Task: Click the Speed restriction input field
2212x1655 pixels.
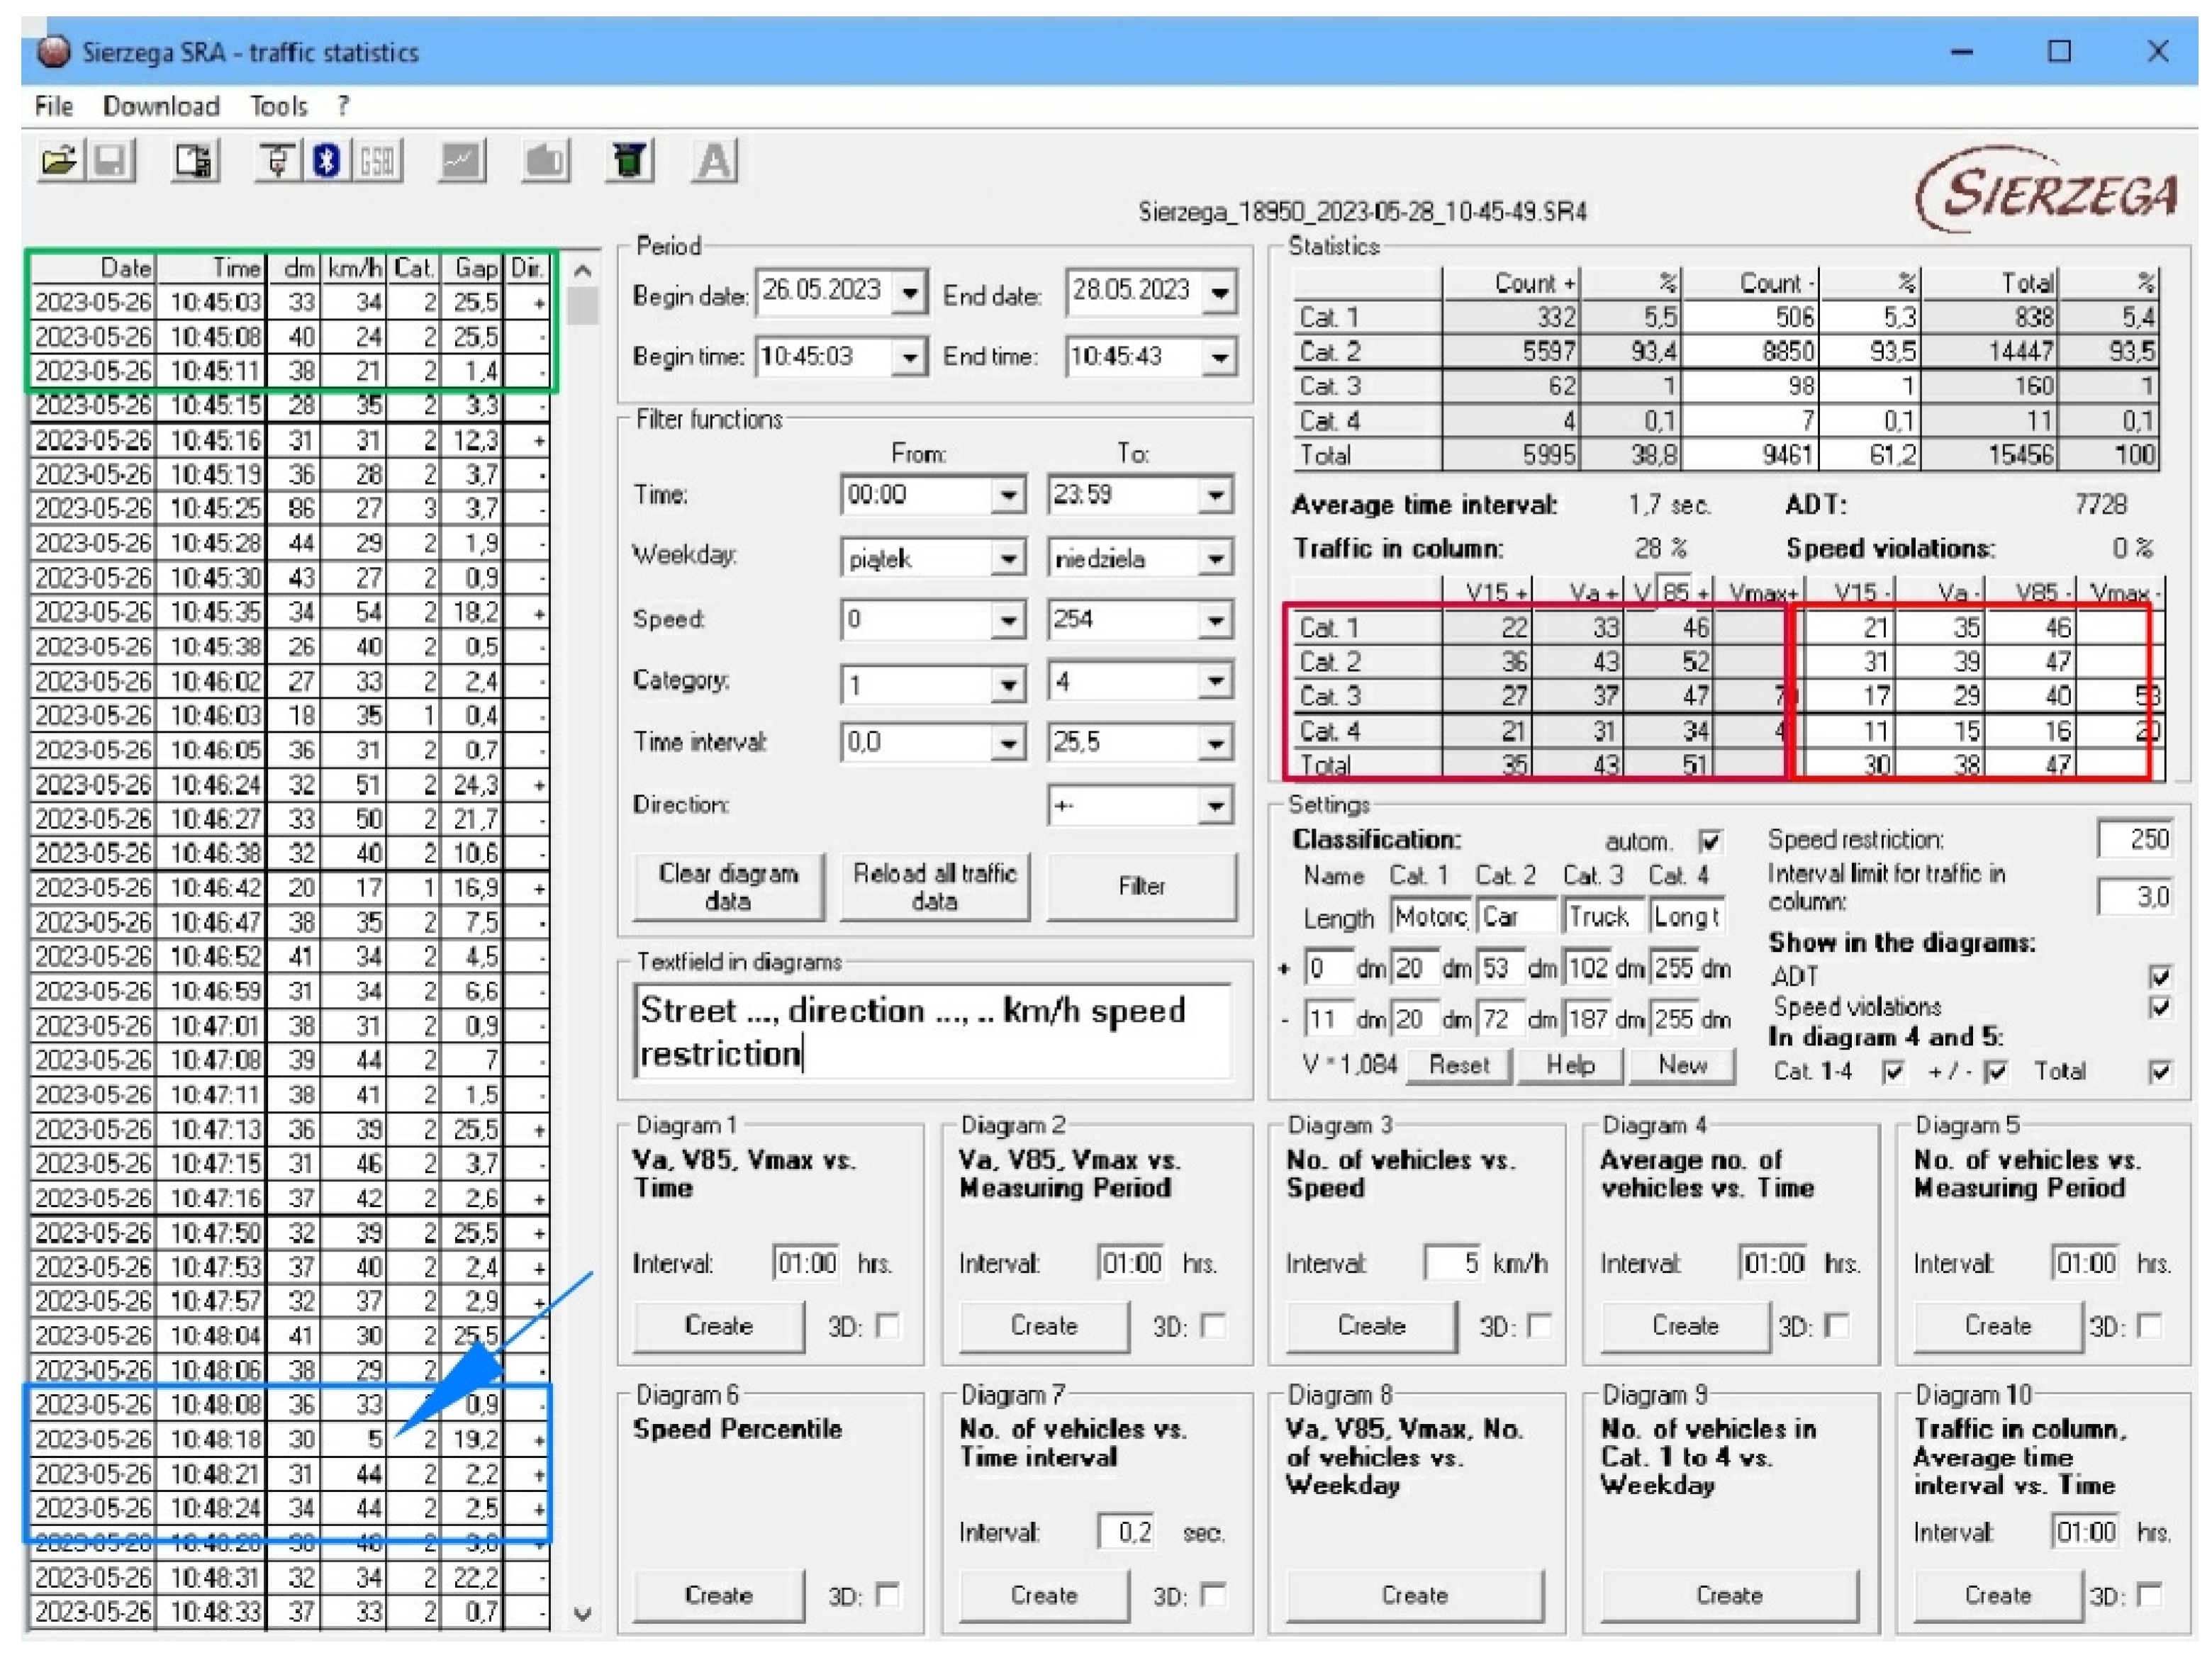Action: tap(2136, 839)
